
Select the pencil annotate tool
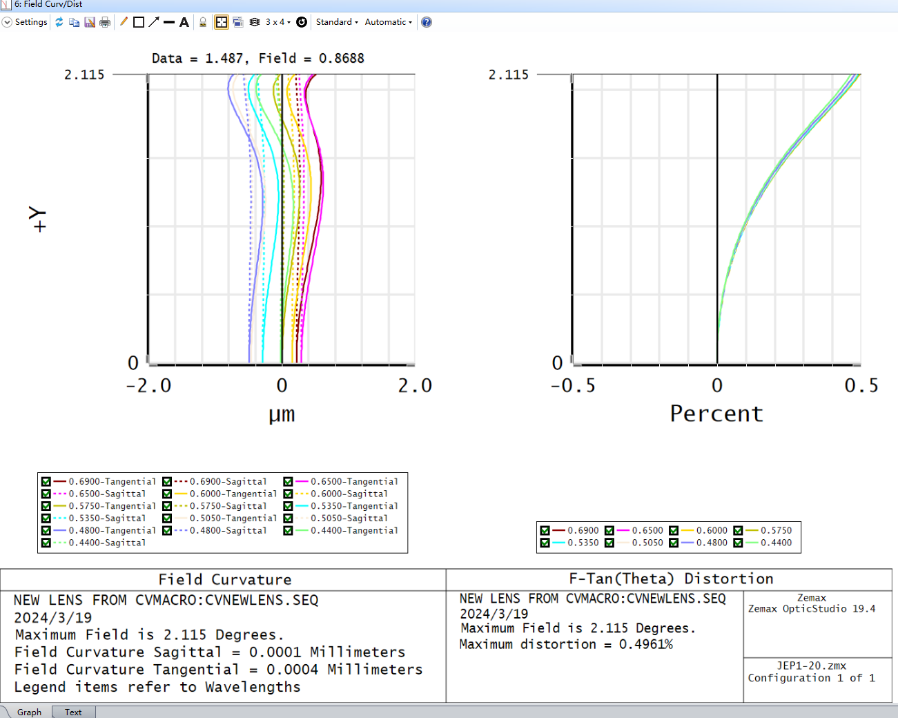pos(124,22)
